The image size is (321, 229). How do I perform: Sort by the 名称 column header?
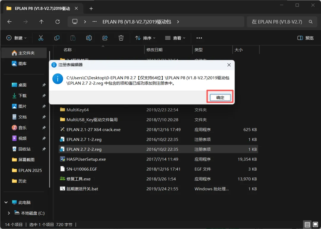tap(67, 50)
